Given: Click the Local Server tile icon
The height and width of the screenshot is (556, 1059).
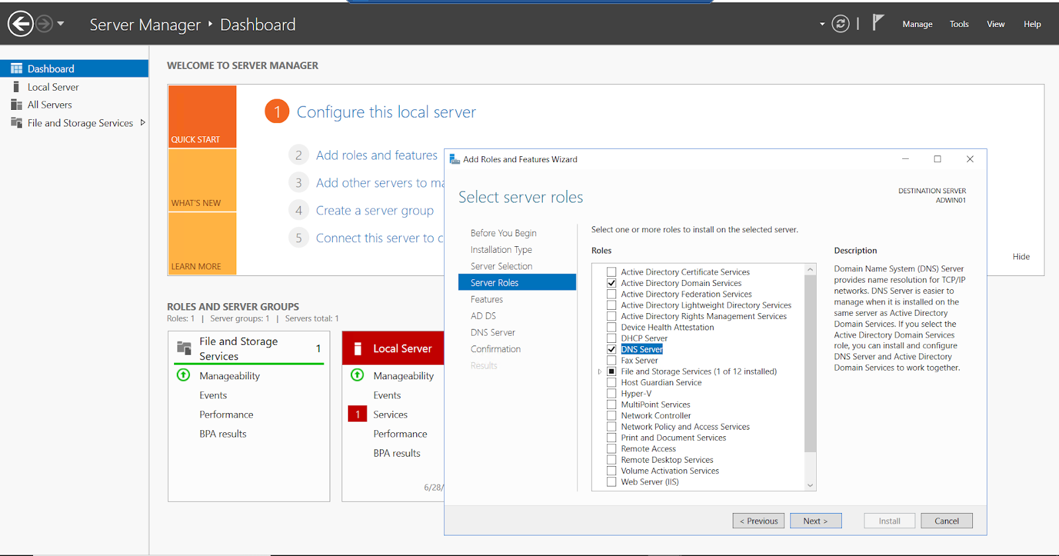Looking at the screenshot, I should [358, 349].
